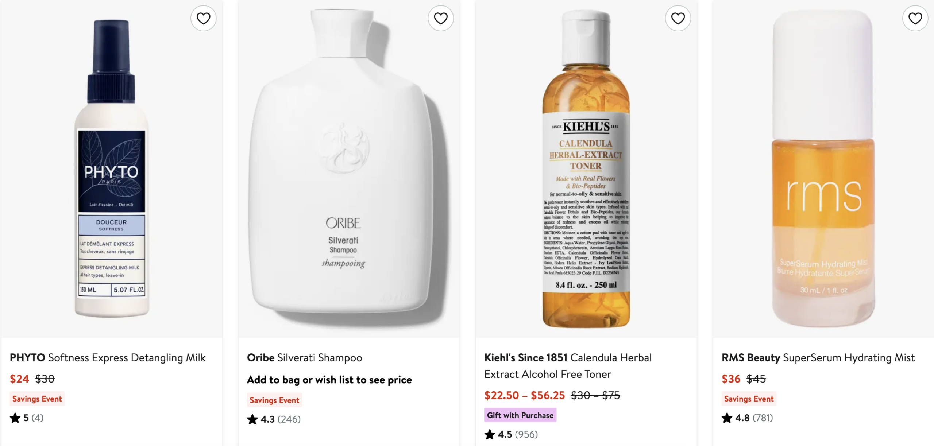The width and height of the screenshot is (934, 446).
Task: Click 'Add to bag or wish list' price text
Action: (329, 380)
